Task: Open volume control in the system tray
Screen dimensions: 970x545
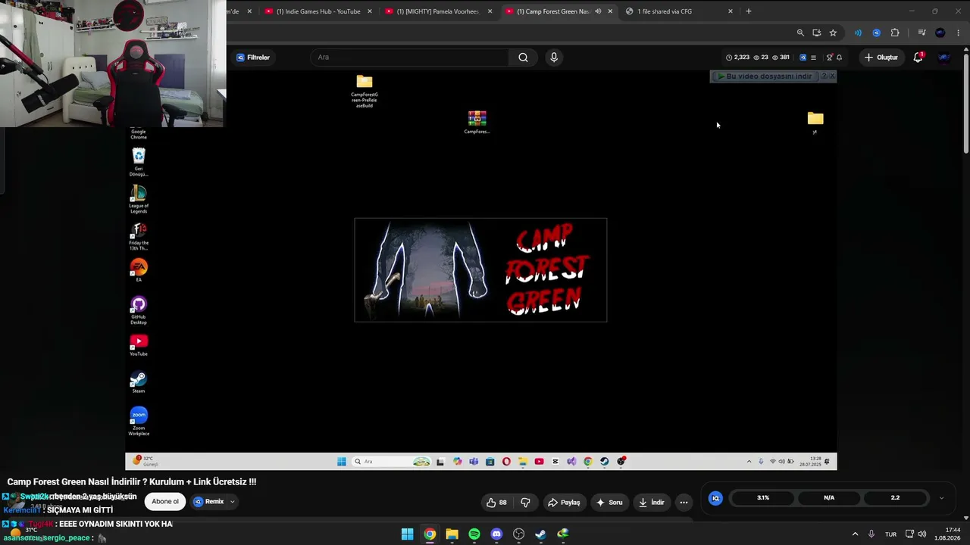Action: 922,534
